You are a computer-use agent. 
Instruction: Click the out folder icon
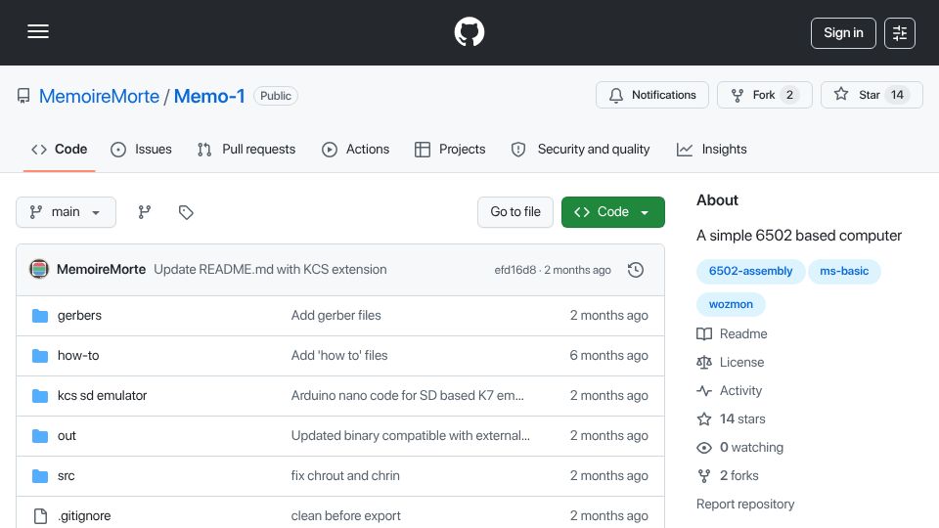pos(40,436)
